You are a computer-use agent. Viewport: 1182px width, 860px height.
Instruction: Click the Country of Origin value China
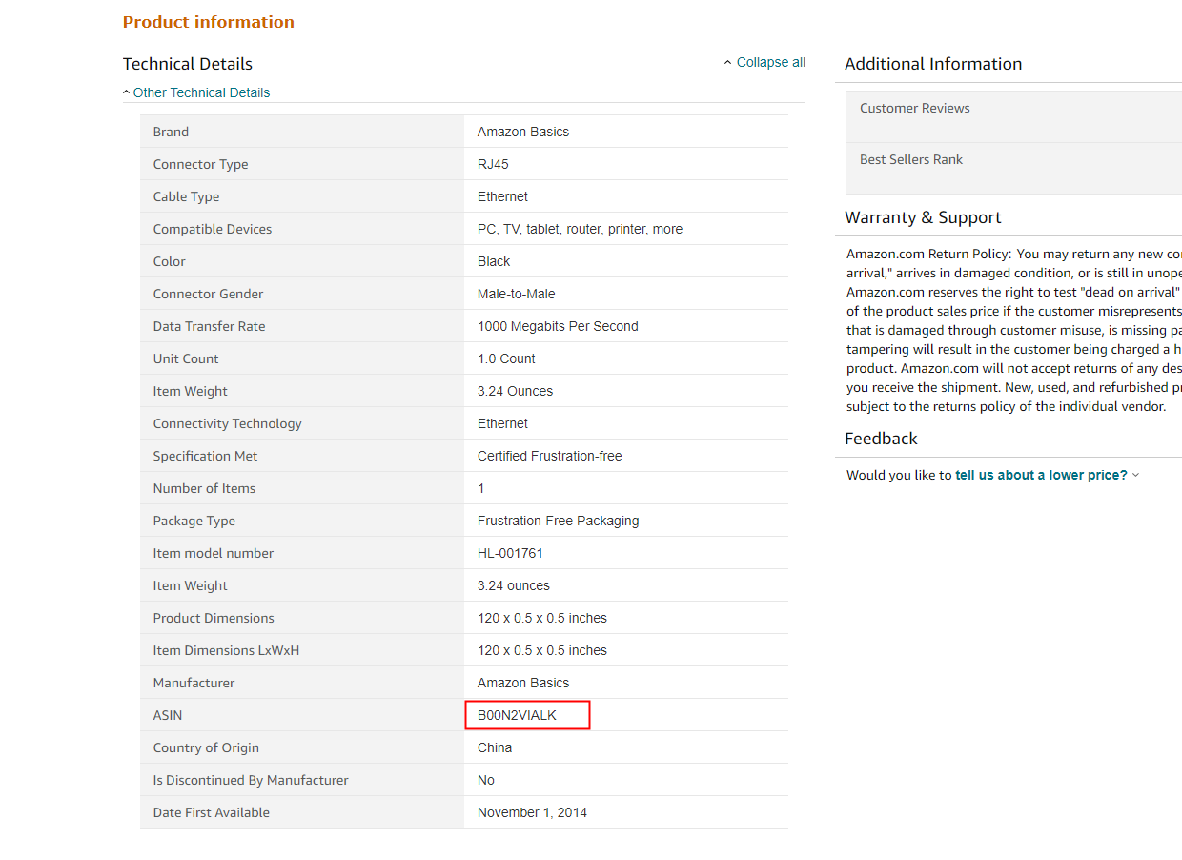495,747
